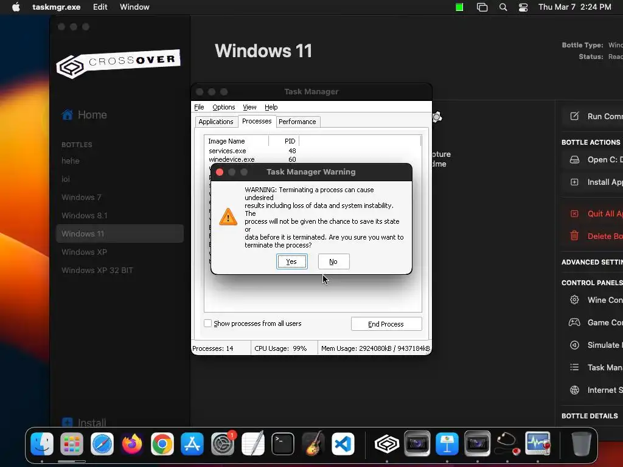Sort by the PID column header

(284, 141)
